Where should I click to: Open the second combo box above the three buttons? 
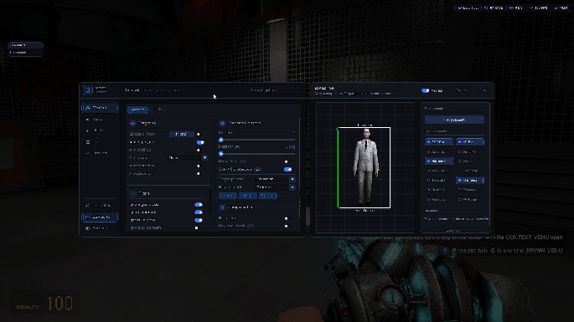click(x=275, y=187)
